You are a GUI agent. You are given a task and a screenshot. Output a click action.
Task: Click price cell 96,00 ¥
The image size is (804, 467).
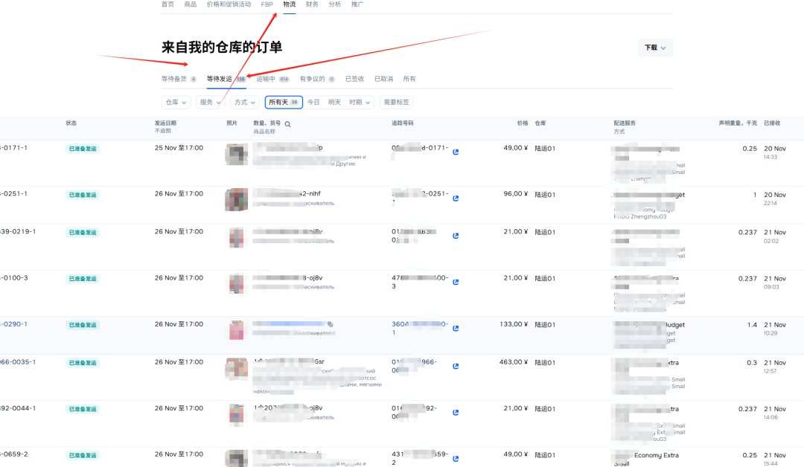[x=515, y=194]
